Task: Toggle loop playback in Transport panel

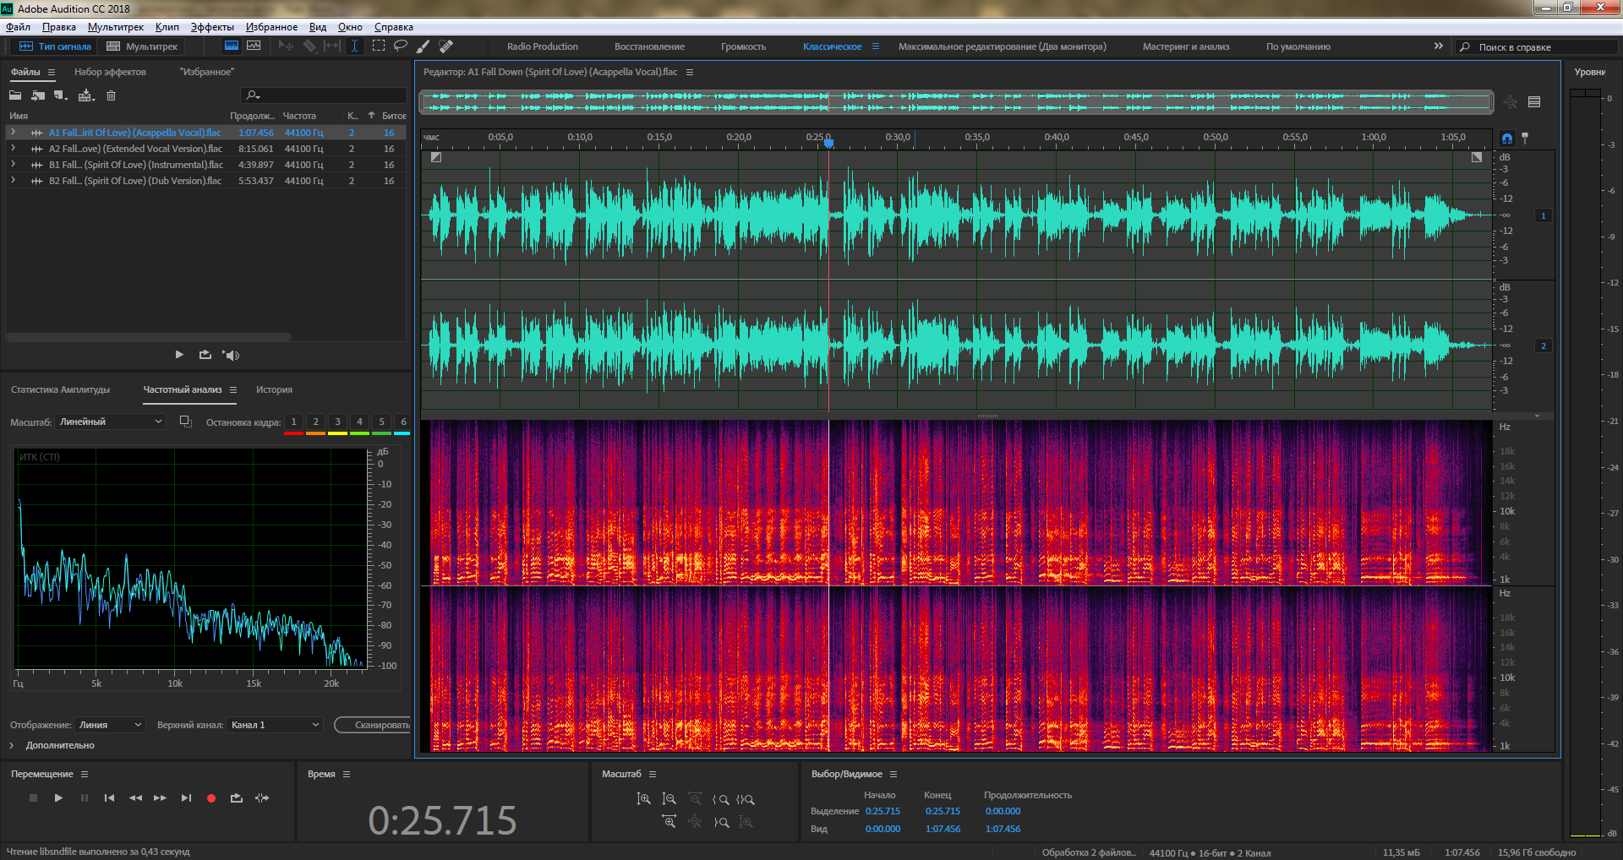Action: point(237,797)
